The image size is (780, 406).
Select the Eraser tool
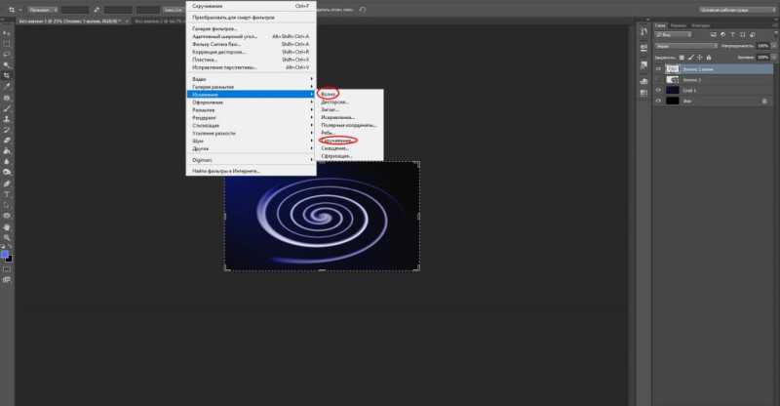[7, 141]
